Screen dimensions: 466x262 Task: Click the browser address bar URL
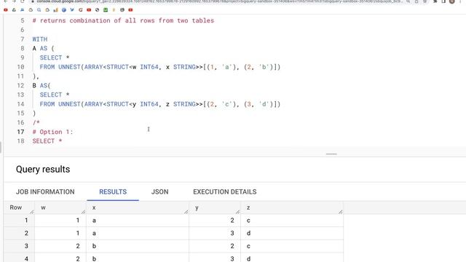(220, 1)
